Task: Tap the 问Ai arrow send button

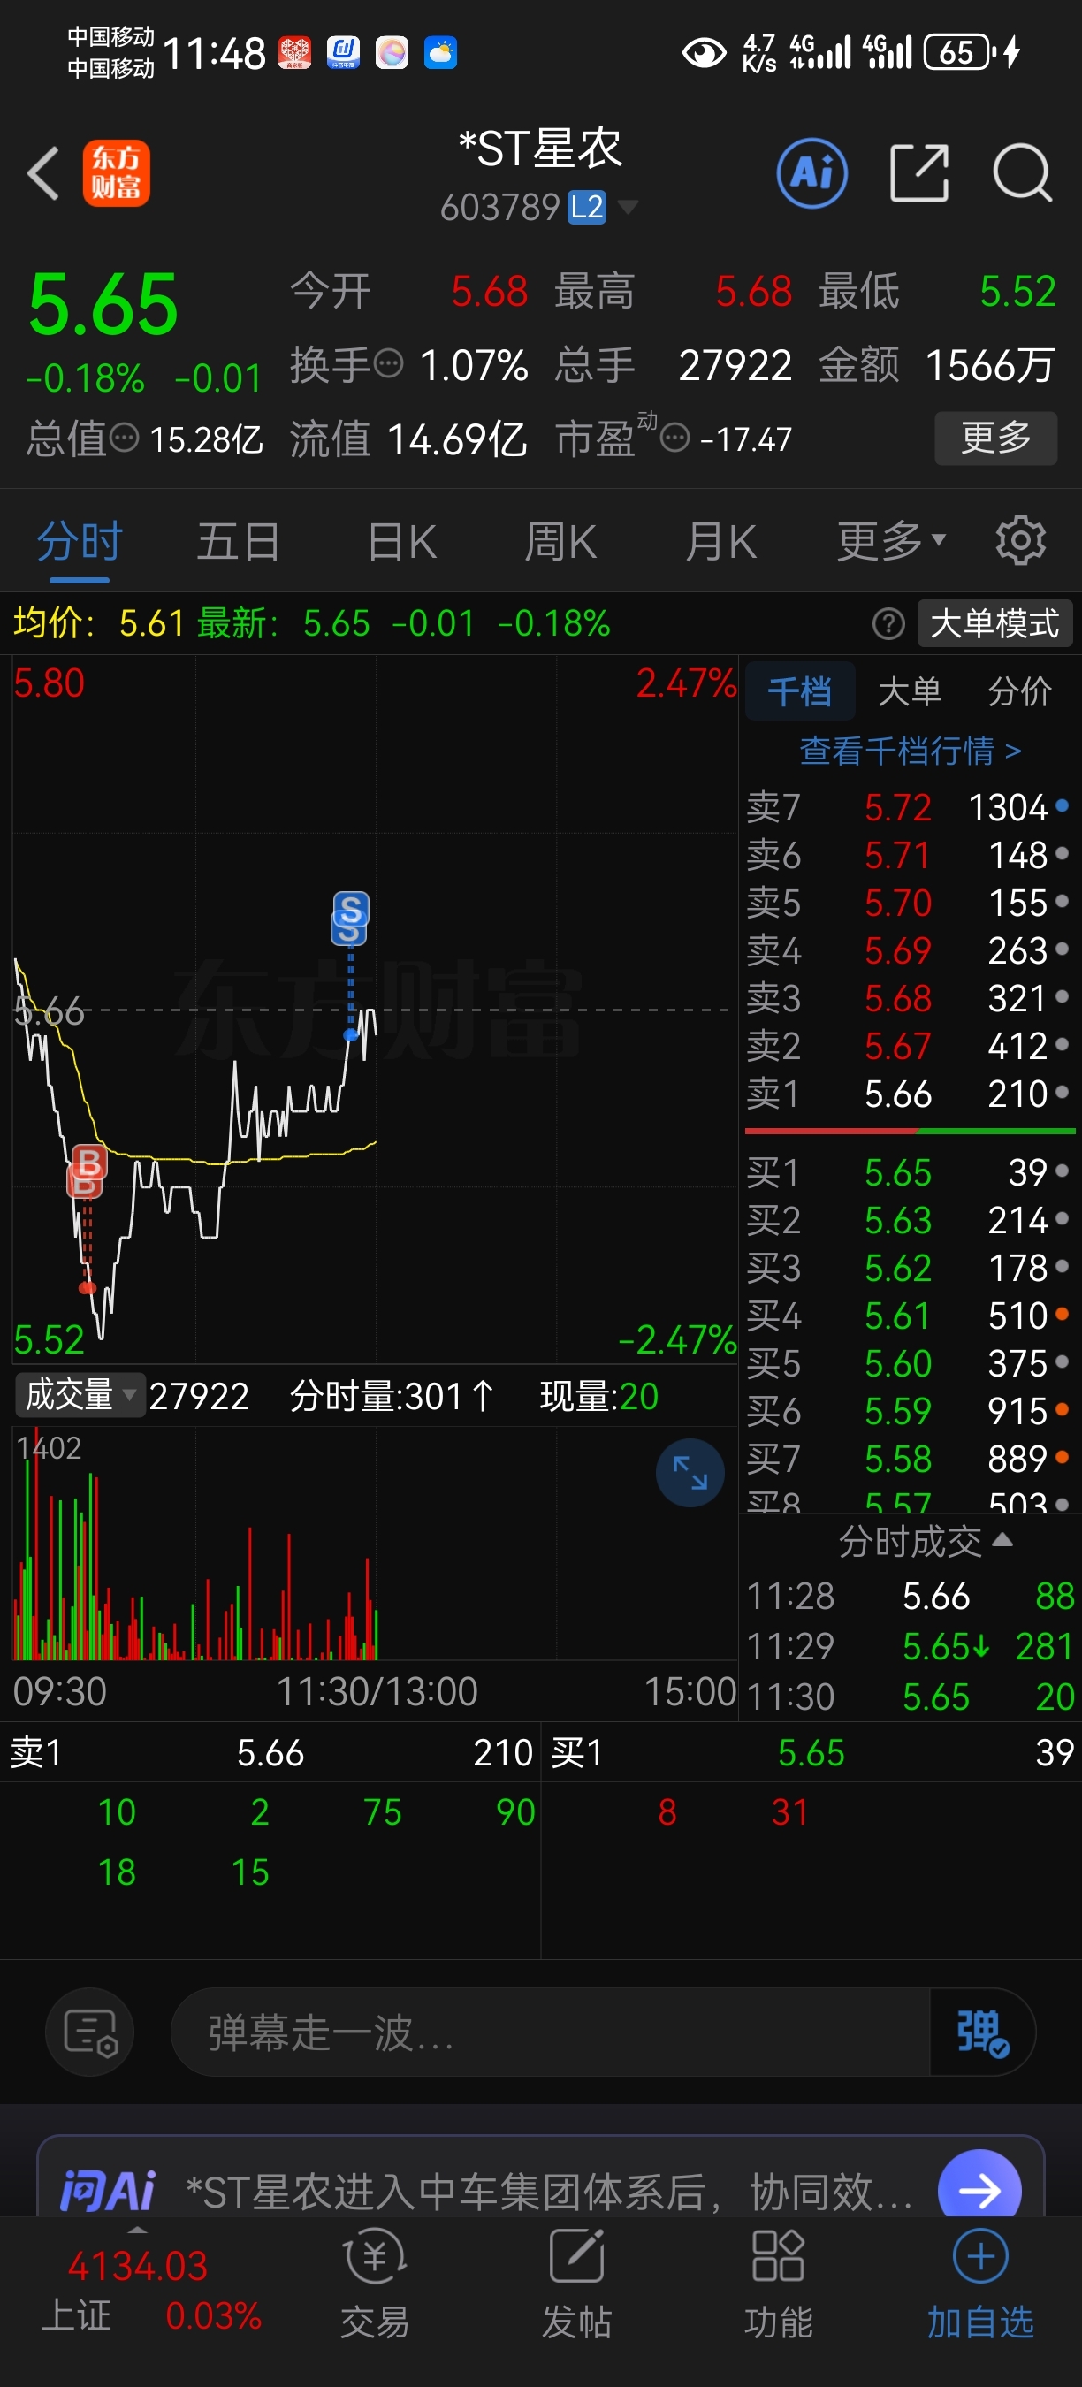Action: click(x=979, y=2190)
